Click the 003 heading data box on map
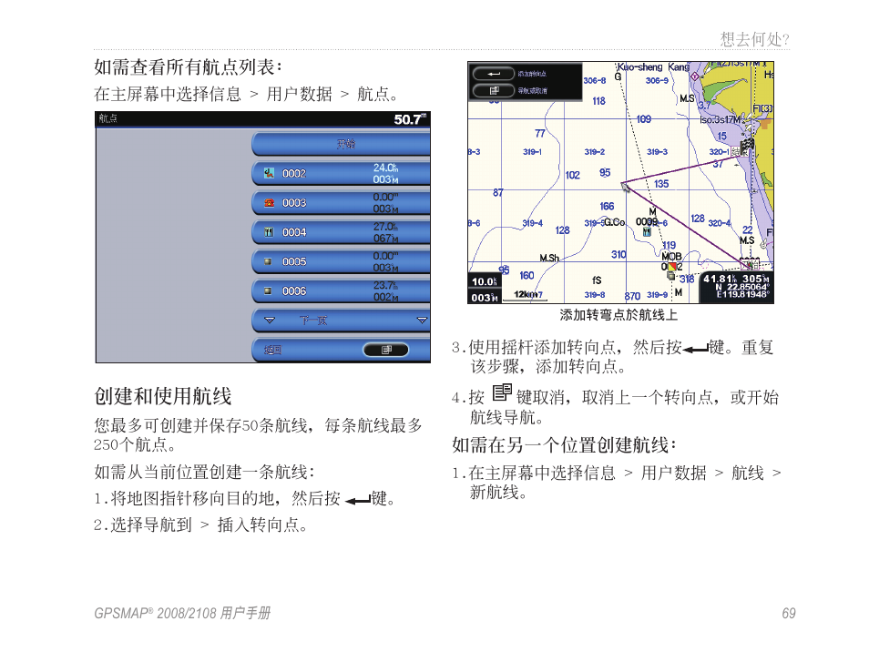The height and width of the screenshot is (662, 869). click(485, 298)
